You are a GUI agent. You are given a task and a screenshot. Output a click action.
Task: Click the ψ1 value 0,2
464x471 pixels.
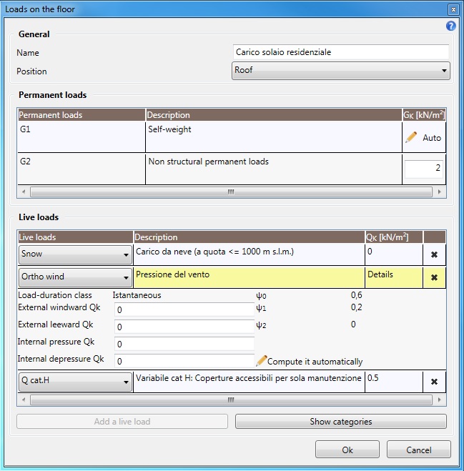(357, 307)
